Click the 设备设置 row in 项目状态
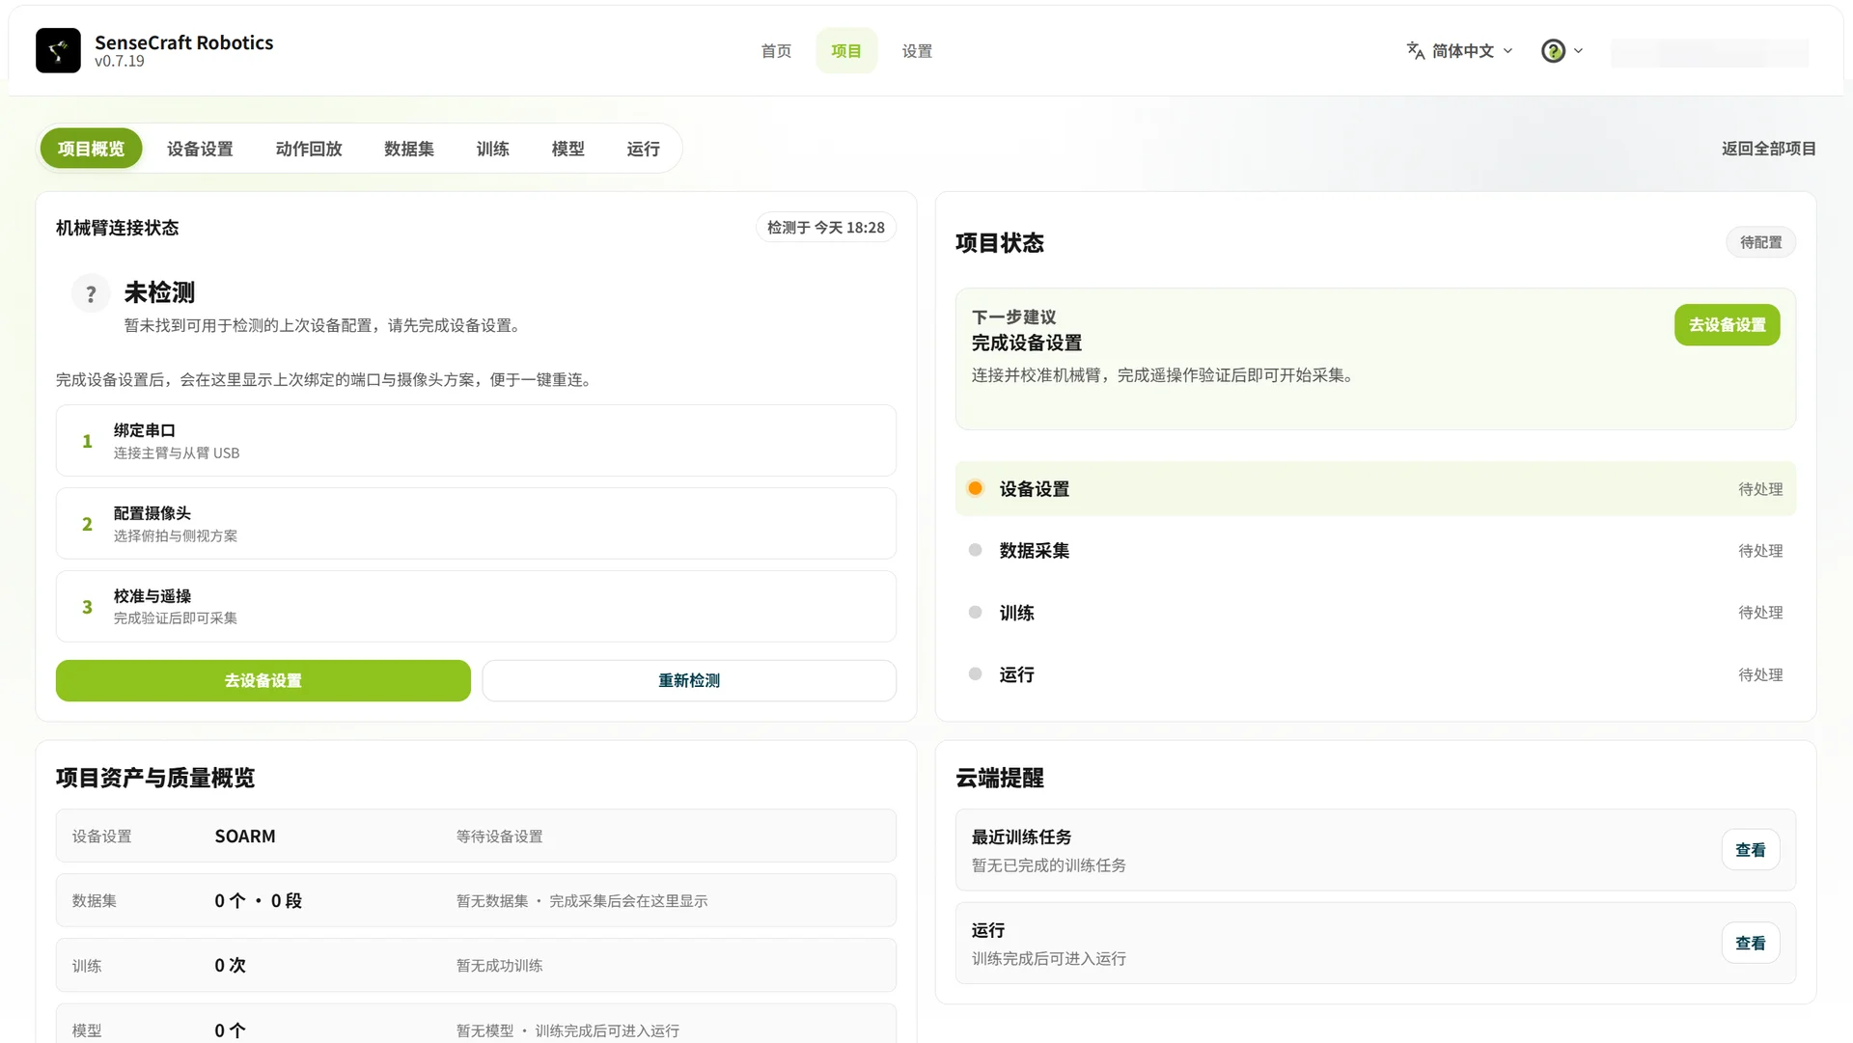 [1375, 489]
